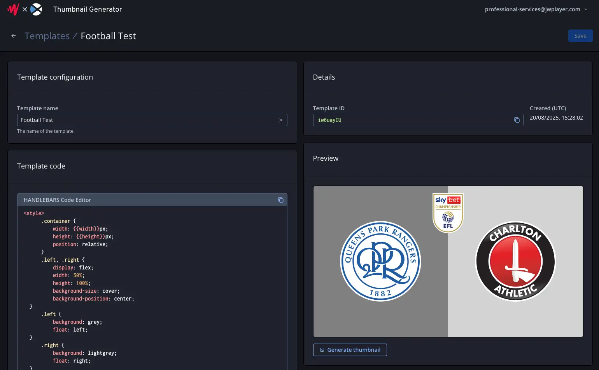Click the Template code heading
599x370 pixels.
click(x=41, y=166)
